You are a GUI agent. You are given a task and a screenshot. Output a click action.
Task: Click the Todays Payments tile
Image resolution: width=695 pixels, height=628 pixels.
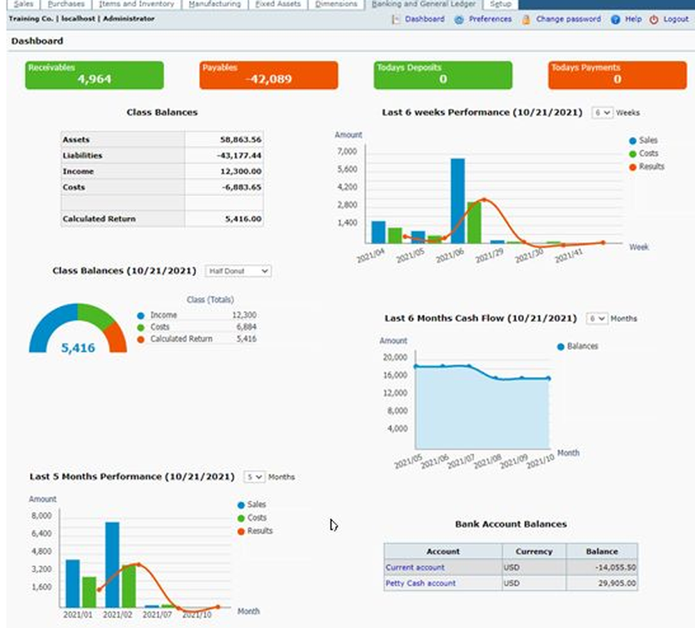[617, 75]
